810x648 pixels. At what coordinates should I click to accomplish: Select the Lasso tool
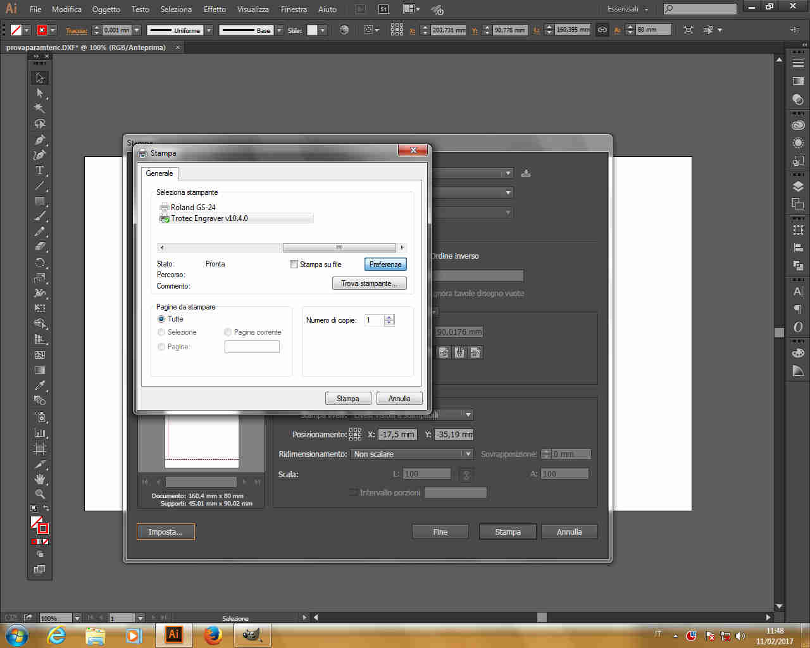pyautogui.click(x=39, y=124)
